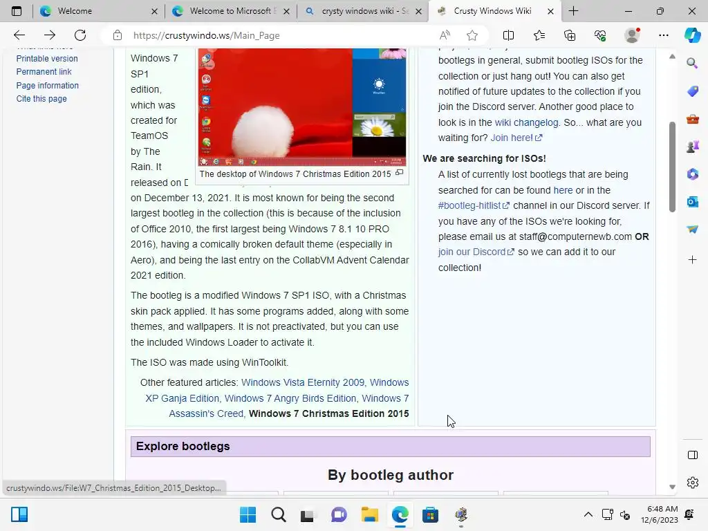Viewport: 708px width, 531px height.
Task: Open Read aloud in address bar
Action: coord(445,35)
